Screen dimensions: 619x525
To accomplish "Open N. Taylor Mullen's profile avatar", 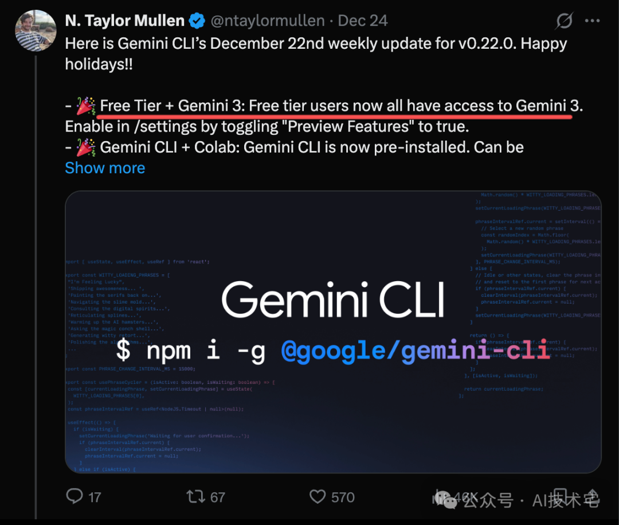I will click(x=36, y=30).
